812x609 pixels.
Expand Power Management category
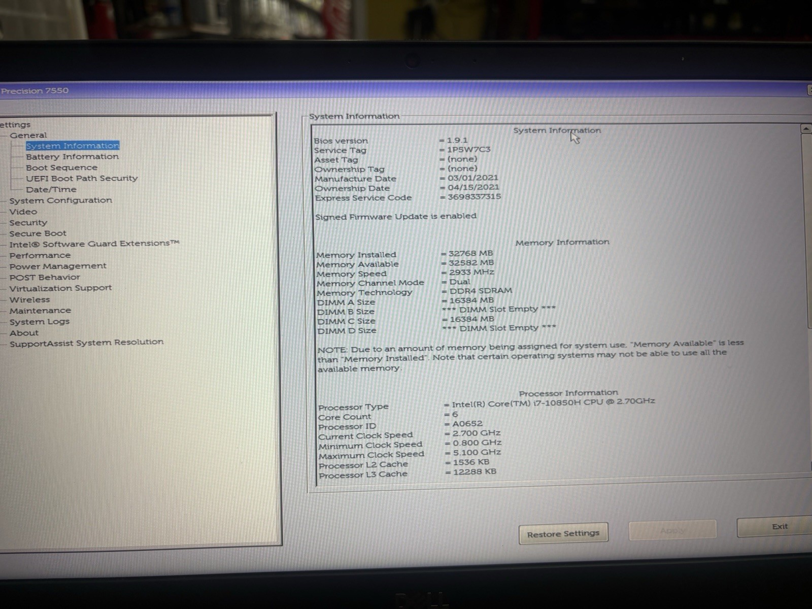(57, 266)
